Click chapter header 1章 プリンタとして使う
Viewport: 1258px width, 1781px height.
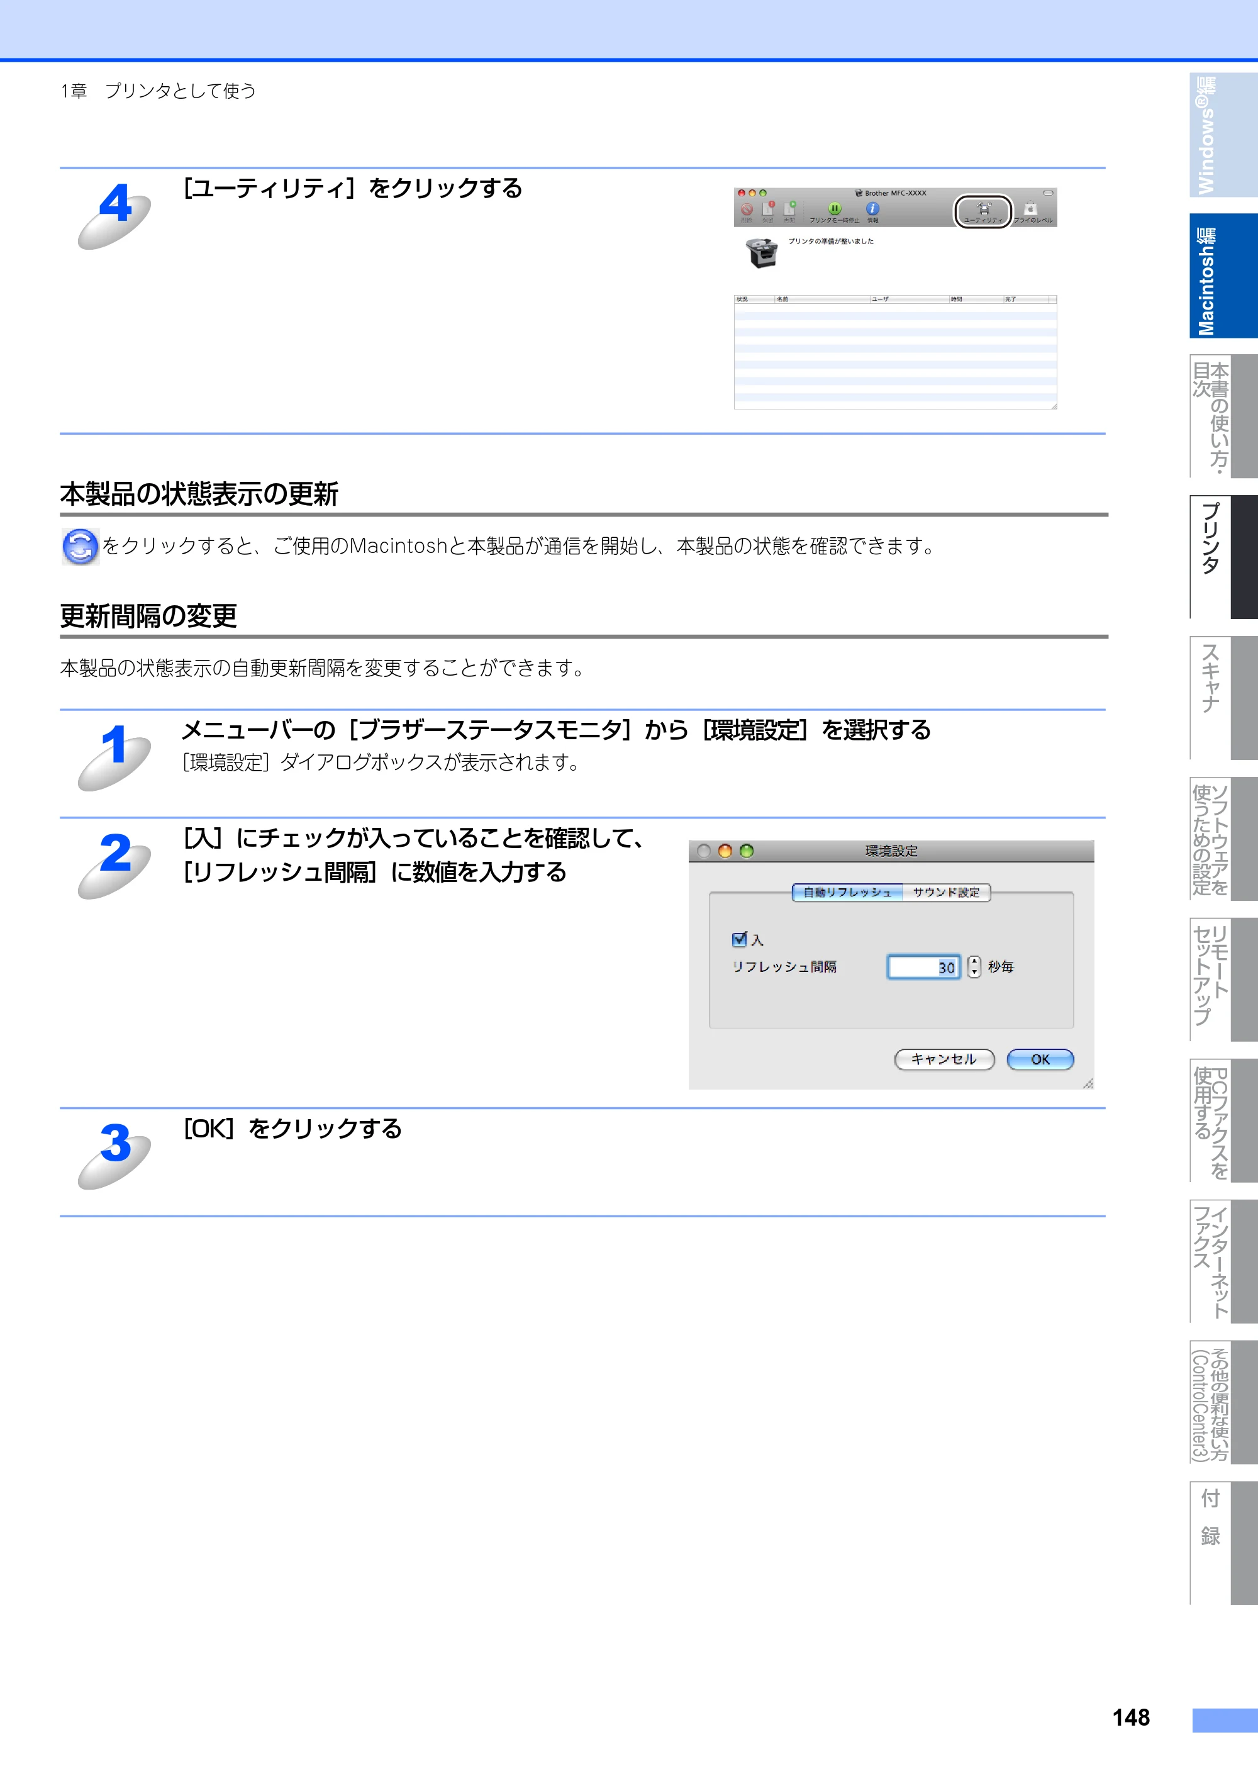(x=159, y=91)
